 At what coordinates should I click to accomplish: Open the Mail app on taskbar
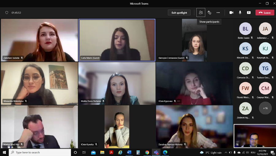coord(93,152)
